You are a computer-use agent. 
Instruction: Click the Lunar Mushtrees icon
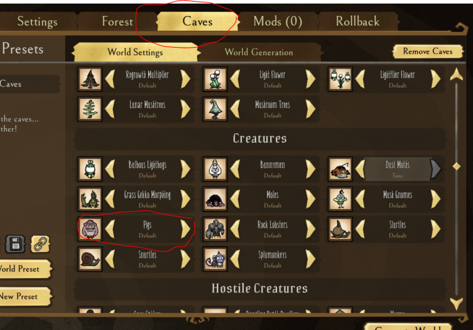[x=90, y=109]
